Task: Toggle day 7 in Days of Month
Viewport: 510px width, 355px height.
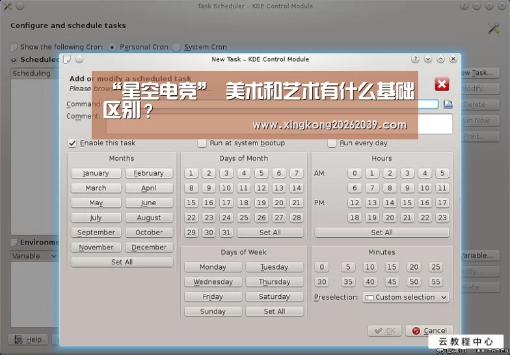Action: [x=297, y=173]
